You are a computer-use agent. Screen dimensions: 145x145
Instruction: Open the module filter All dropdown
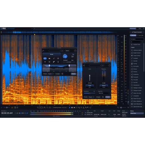click(x=136, y=42)
